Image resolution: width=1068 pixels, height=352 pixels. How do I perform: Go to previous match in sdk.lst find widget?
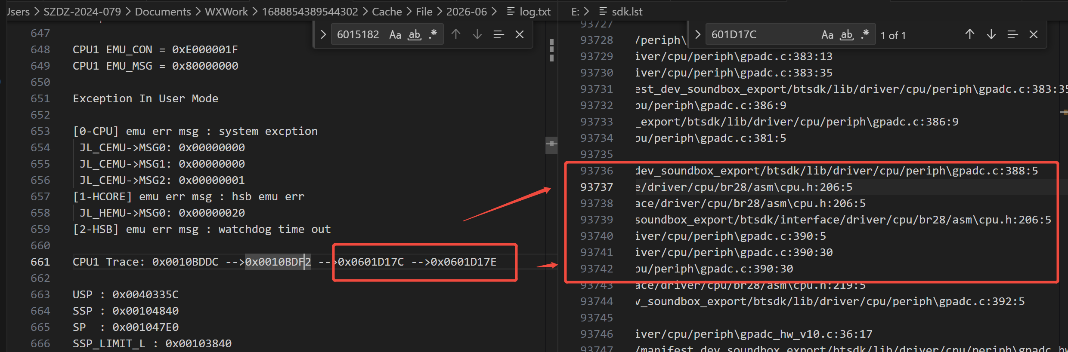[x=969, y=34]
